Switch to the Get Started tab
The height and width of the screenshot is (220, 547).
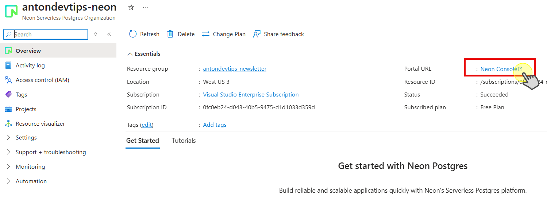coord(143,141)
